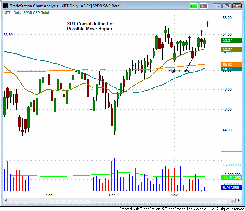Maximize the chart analysis window
The image size is (245, 211).
[227, 6]
